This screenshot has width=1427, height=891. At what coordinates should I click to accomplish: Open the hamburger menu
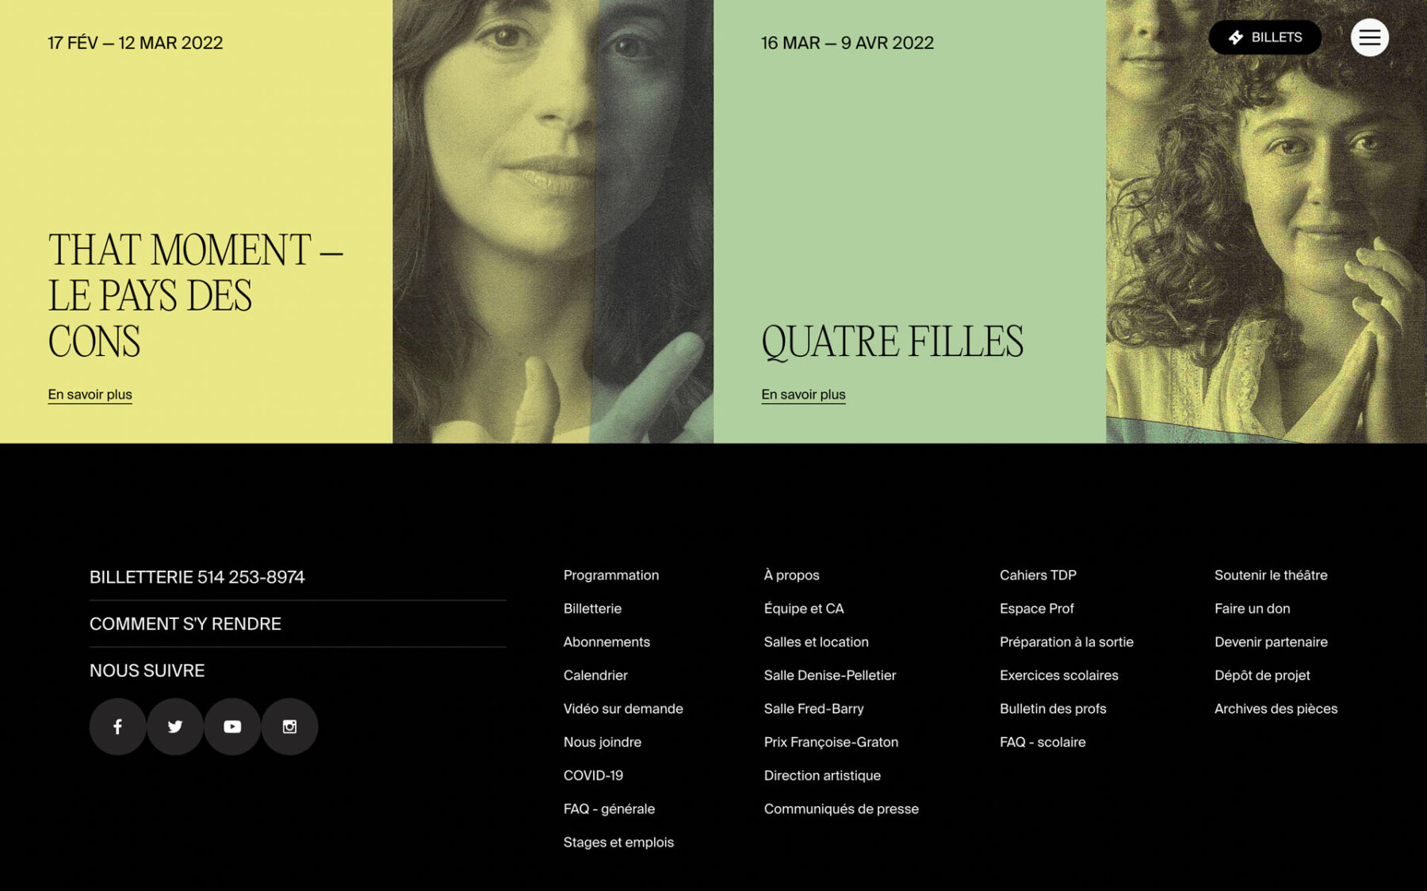click(x=1369, y=37)
